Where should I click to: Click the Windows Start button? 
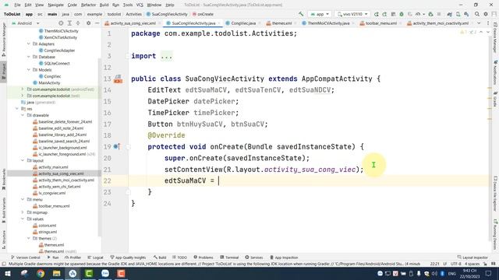click(7, 273)
